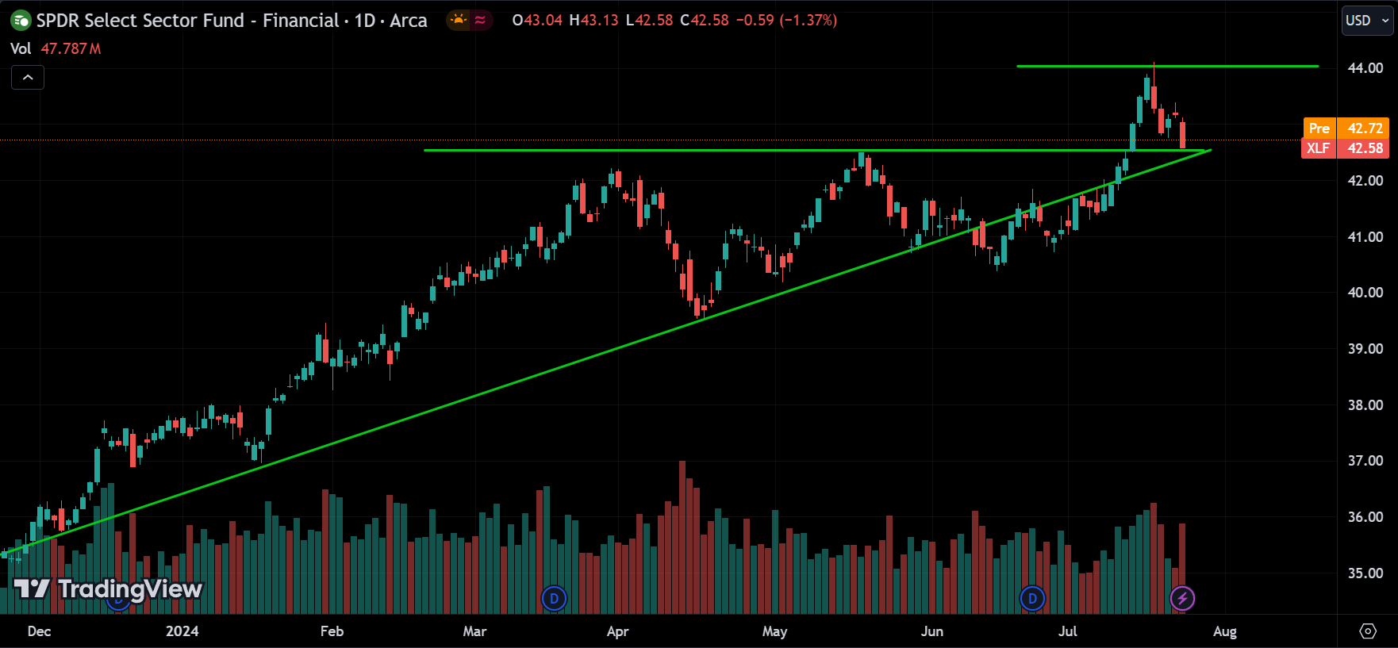This screenshot has width=1398, height=648.
Task: Click the Vol 47.787M volume legend
Action: coord(56,48)
